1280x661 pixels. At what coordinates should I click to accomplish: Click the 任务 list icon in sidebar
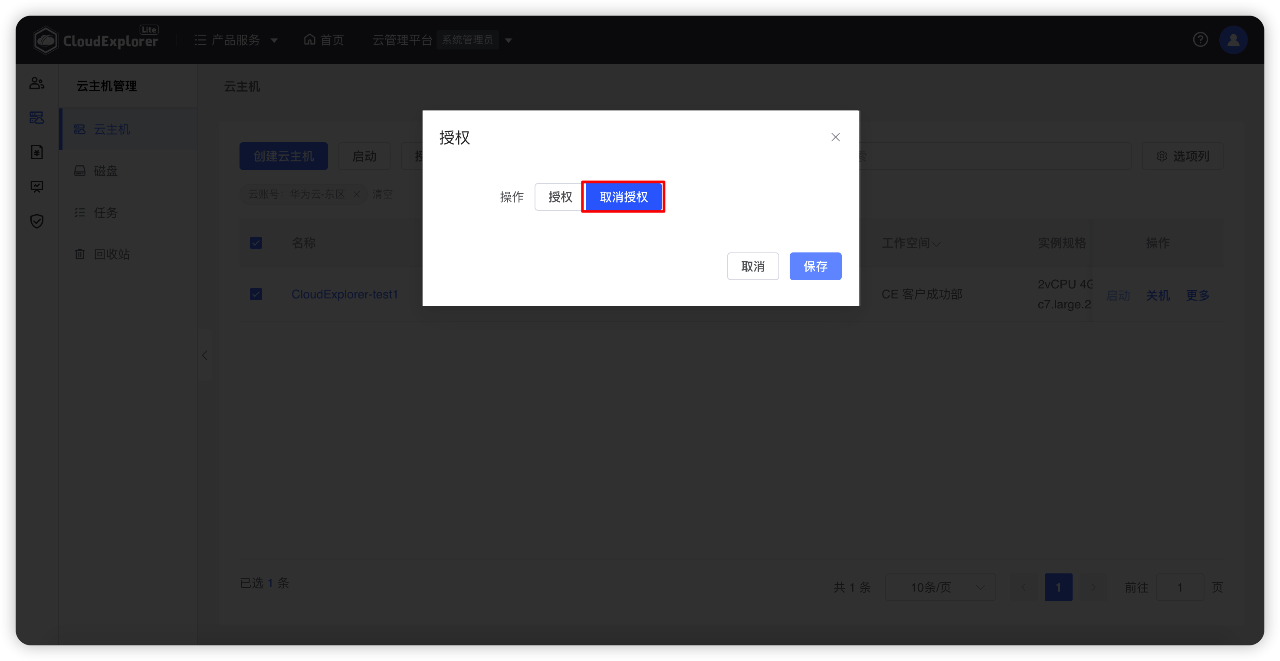click(x=79, y=213)
